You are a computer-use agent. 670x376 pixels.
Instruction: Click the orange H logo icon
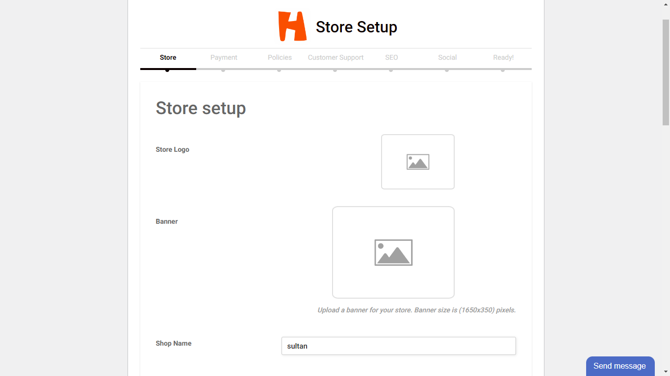coord(292,26)
